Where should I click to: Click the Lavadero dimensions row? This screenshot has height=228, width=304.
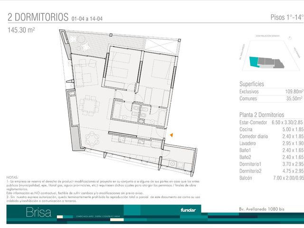(271, 143)
